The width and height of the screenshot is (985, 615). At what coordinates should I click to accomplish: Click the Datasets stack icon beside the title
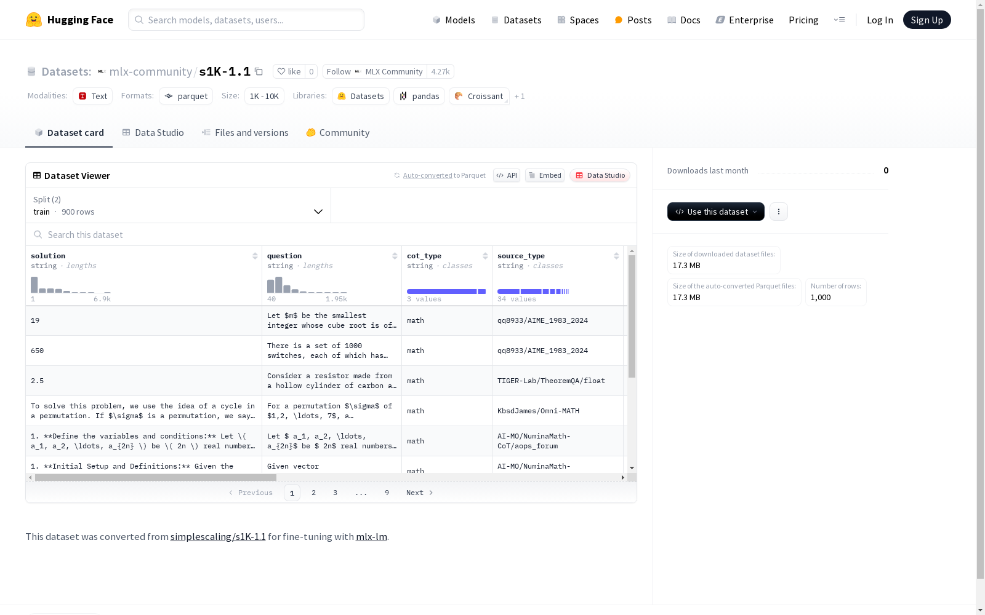tap(31, 71)
